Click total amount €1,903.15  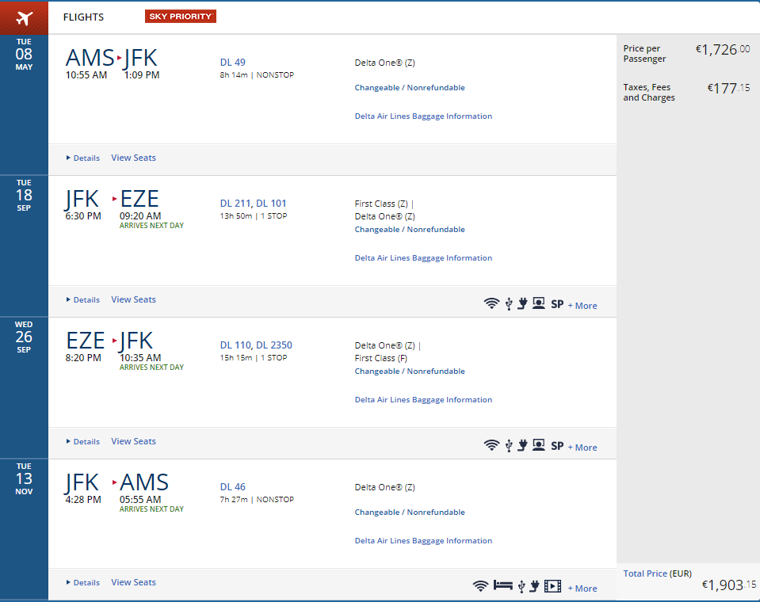[x=729, y=585]
